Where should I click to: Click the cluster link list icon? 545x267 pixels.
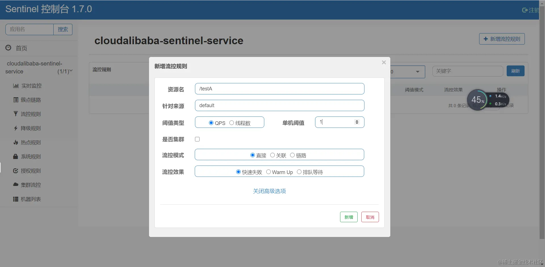point(16,100)
